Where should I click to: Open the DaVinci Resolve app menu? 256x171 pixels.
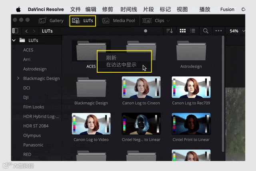46,10
